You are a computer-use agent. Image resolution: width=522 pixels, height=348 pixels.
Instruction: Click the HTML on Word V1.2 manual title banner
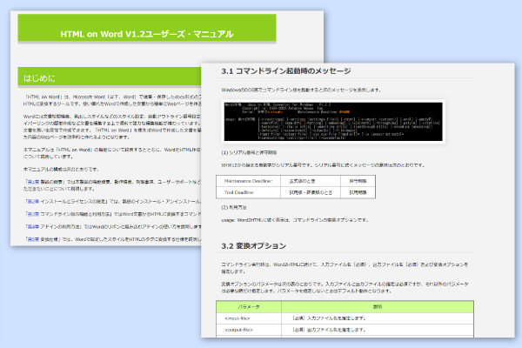click(146, 36)
